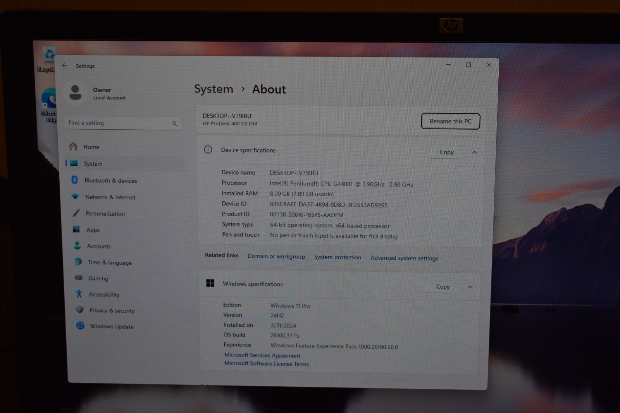
Task: Click the Time & language globe icon
Action: pos(78,262)
